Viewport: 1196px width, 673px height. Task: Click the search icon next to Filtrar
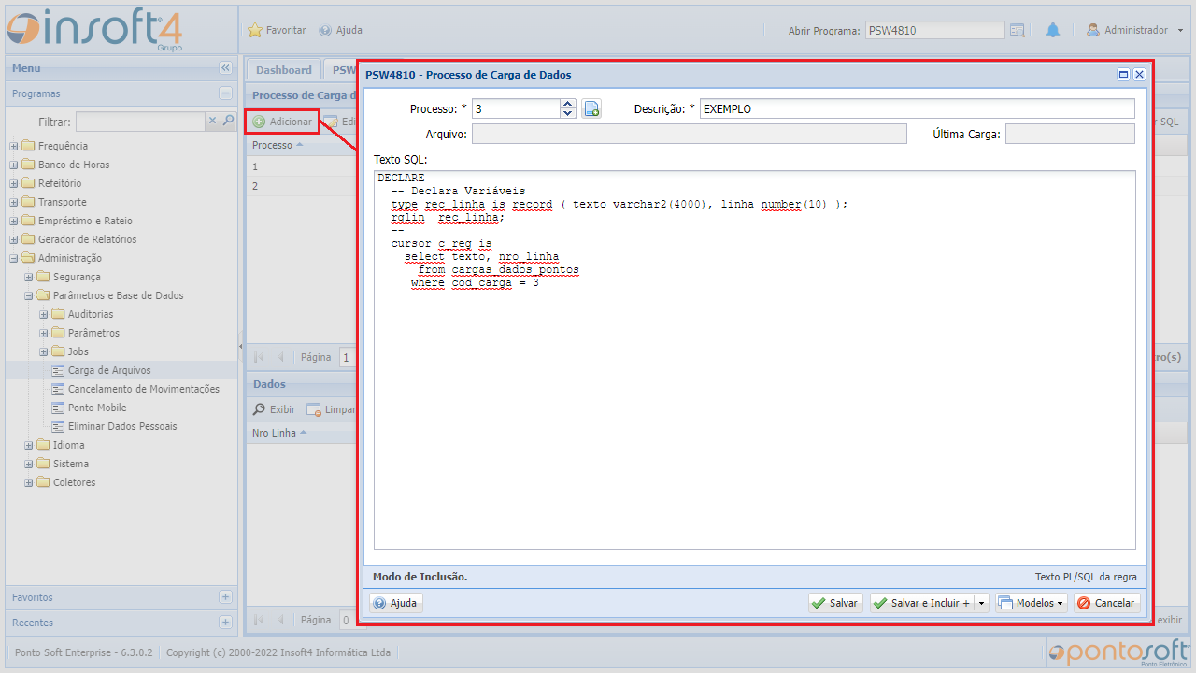[x=228, y=121]
